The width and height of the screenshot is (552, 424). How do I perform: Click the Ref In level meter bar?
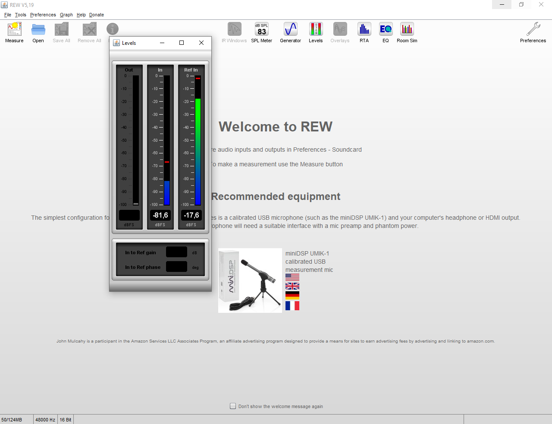point(198,140)
